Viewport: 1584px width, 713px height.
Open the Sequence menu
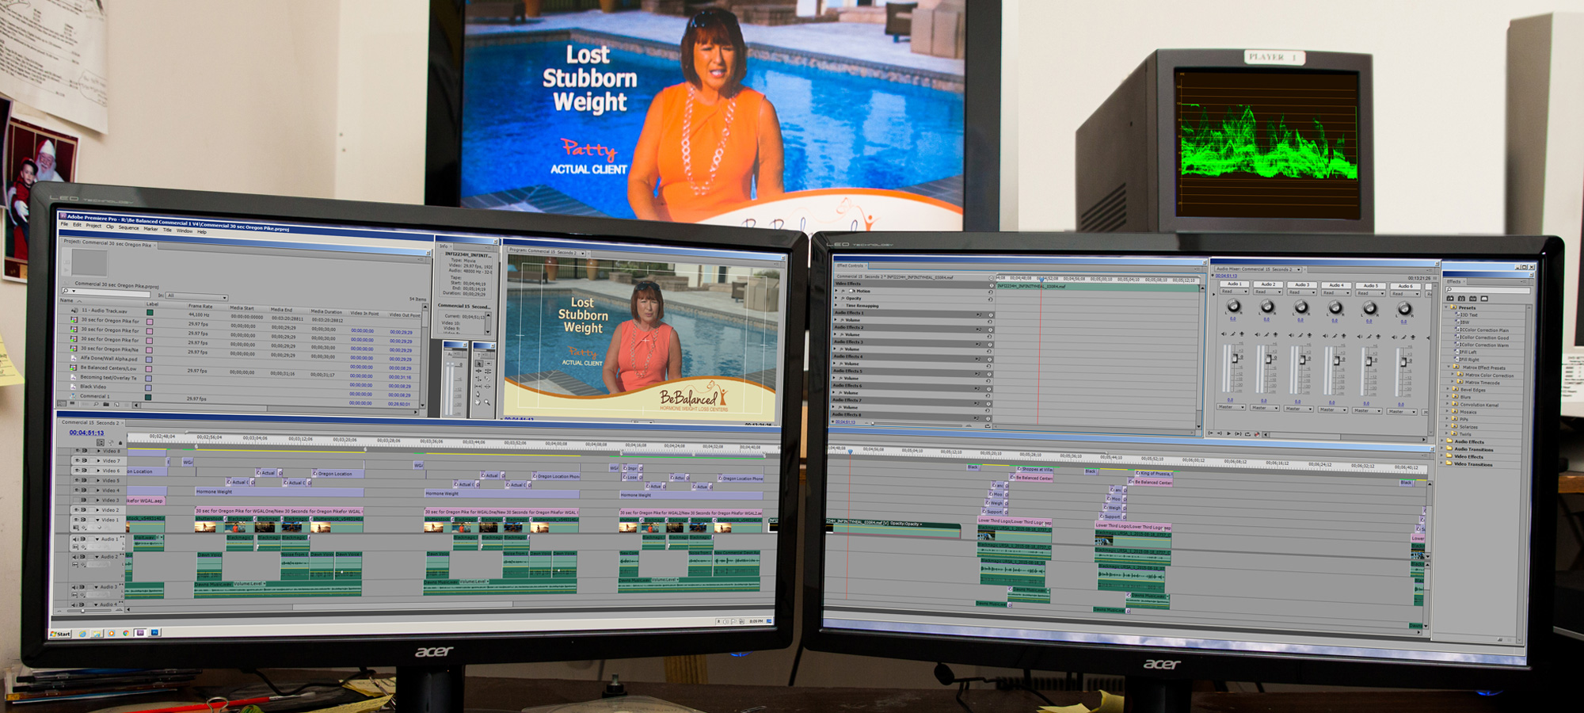128,227
